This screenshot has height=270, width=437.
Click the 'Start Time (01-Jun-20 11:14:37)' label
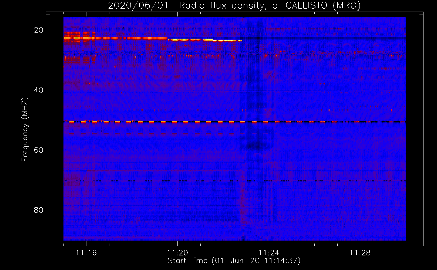(x=234, y=261)
